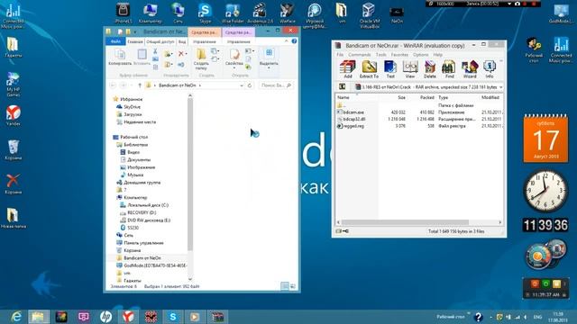Select Рабочий стол in the navigation pane
Image resolution: width=577 pixels, height=324 pixels.
[x=133, y=137]
